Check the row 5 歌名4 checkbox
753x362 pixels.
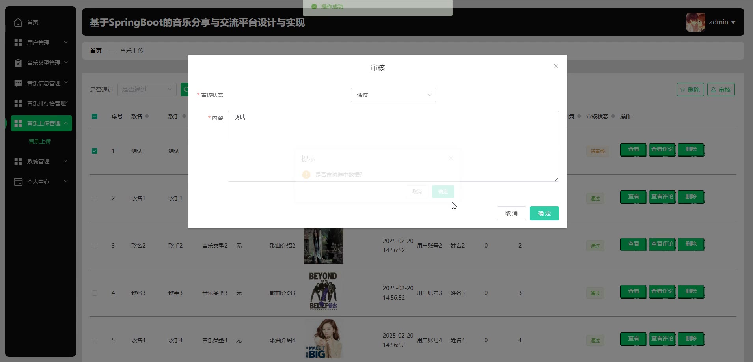[x=95, y=340]
